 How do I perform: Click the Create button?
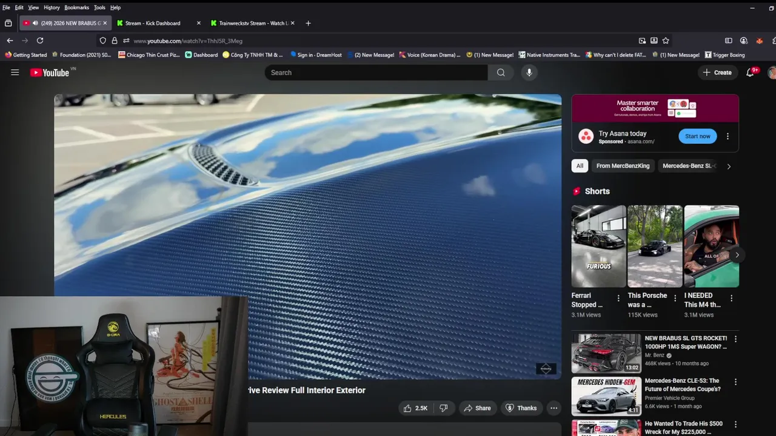(717, 73)
